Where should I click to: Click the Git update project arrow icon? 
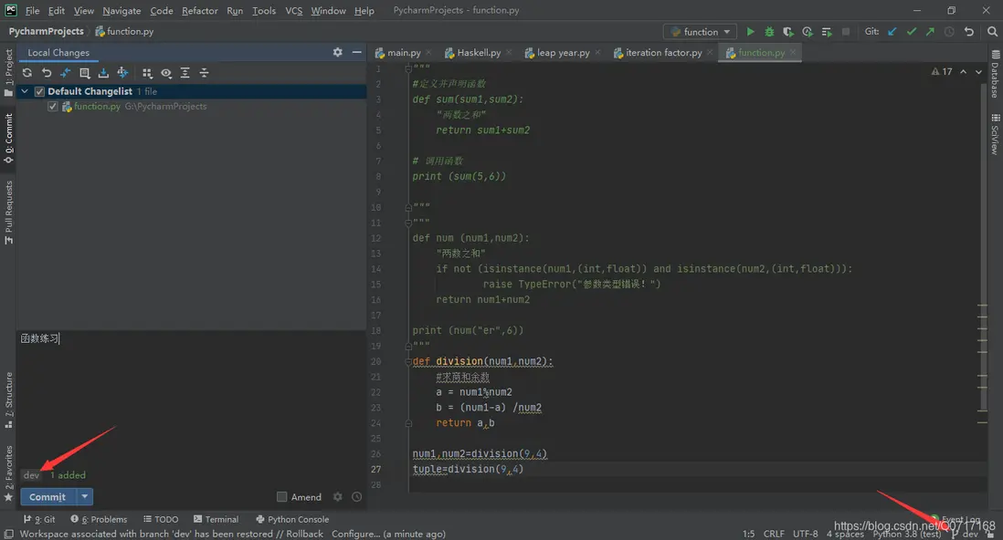[892, 32]
